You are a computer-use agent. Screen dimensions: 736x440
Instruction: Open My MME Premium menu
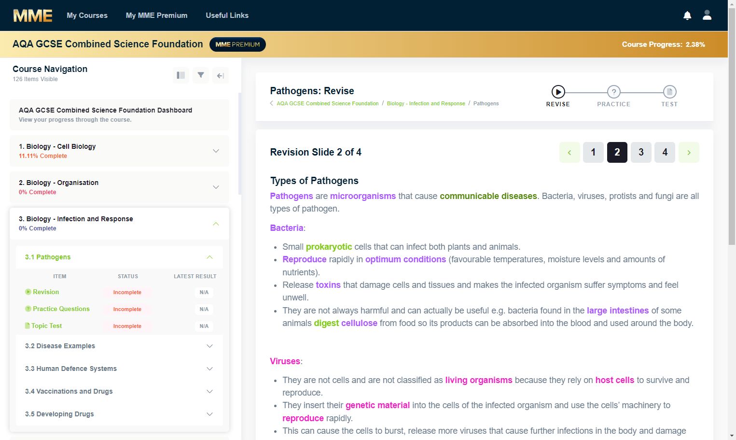[156, 15]
